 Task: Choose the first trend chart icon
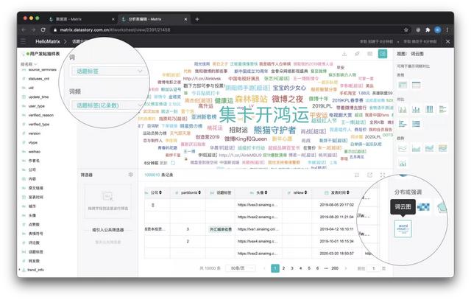point(403,148)
